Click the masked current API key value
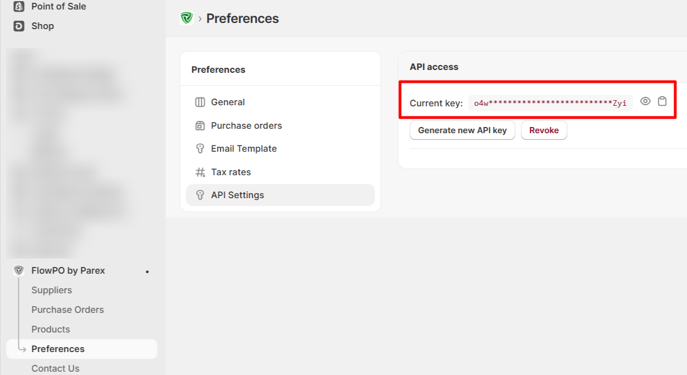 (550, 103)
